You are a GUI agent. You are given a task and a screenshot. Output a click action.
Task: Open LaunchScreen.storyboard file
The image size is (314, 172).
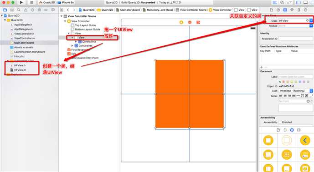30,52
